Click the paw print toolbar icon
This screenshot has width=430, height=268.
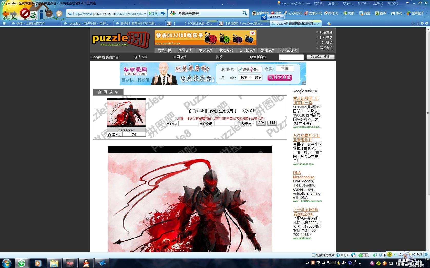click(x=59, y=13)
